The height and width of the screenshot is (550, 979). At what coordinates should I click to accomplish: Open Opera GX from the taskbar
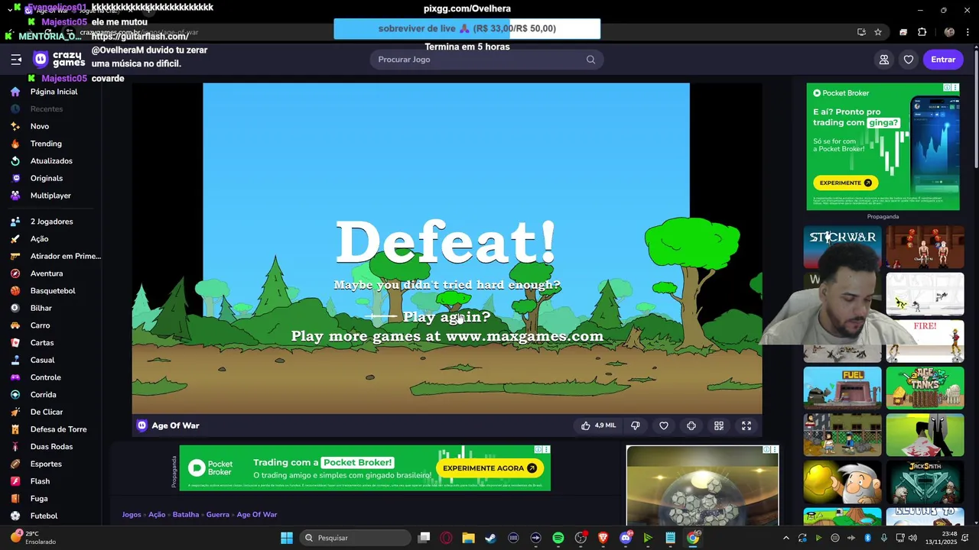(x=446, y=538)
